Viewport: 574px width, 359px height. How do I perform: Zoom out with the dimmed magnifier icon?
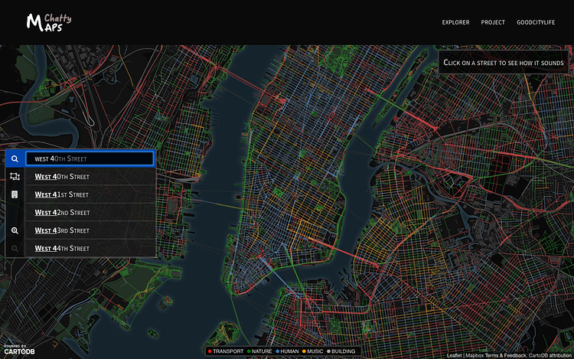[15, 249]
